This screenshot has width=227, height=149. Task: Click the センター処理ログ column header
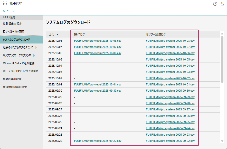[x=156, y=34]
